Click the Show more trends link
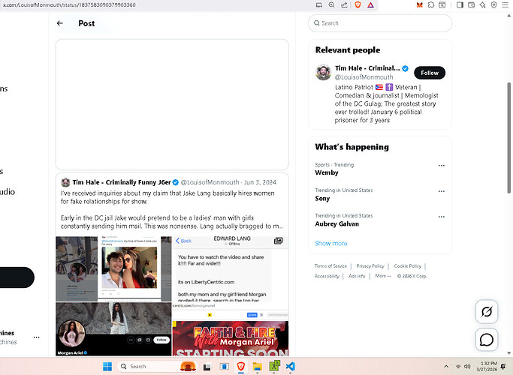 330,243
